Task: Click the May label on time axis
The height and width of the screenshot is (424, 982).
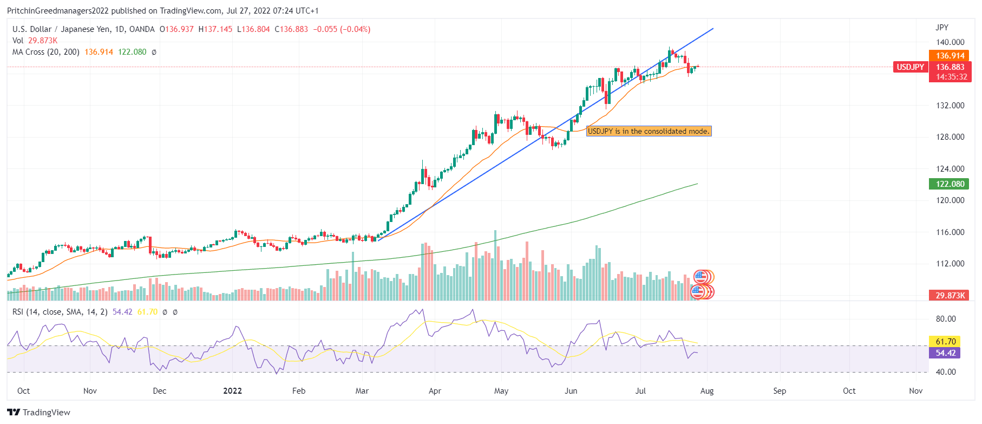Action: click(x=501, y=391)
